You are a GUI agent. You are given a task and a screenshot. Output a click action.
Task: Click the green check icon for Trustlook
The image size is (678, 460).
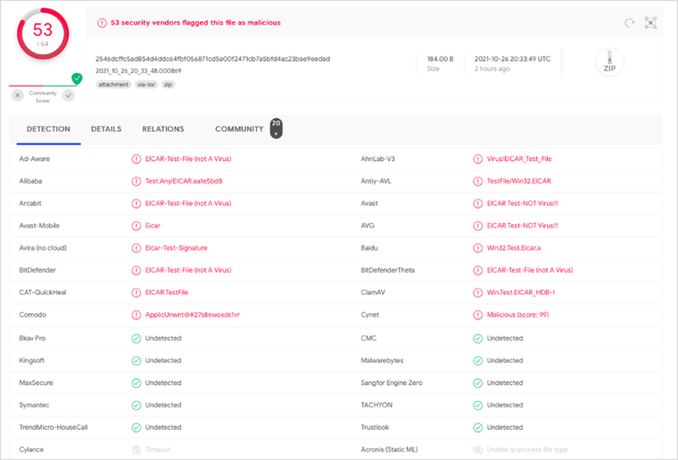(478, 428)
